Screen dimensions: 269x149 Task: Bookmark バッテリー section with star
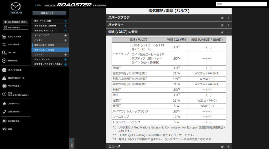coord(222,25)
